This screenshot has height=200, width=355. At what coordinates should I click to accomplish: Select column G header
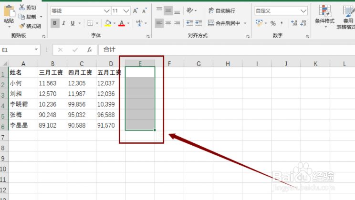pyautogui.click(x=198, y=64)
